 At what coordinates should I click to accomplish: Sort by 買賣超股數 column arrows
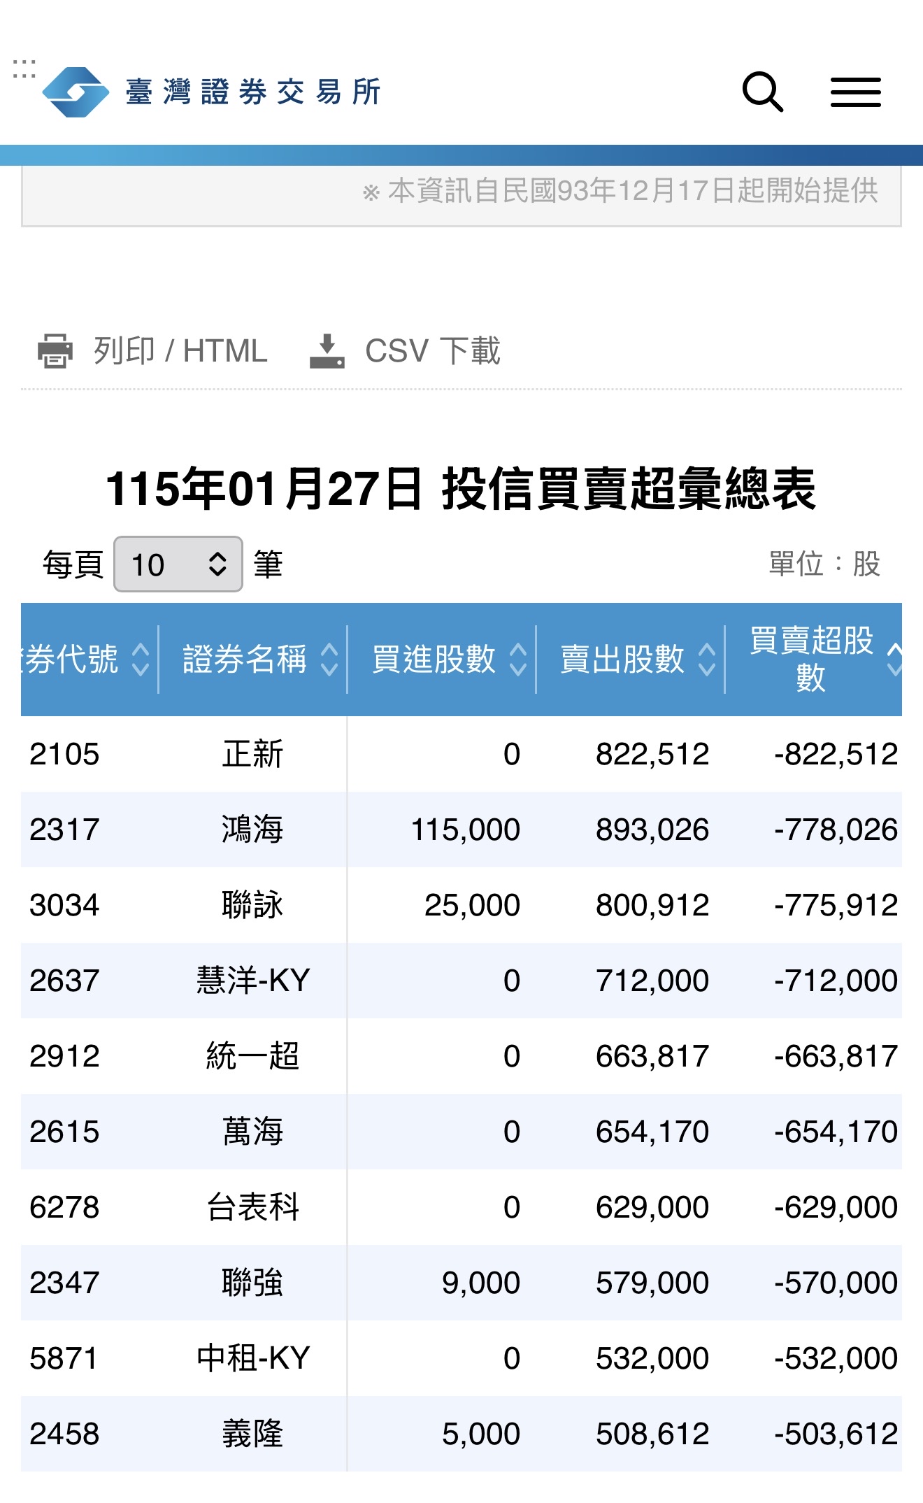(x=894, y=660)
